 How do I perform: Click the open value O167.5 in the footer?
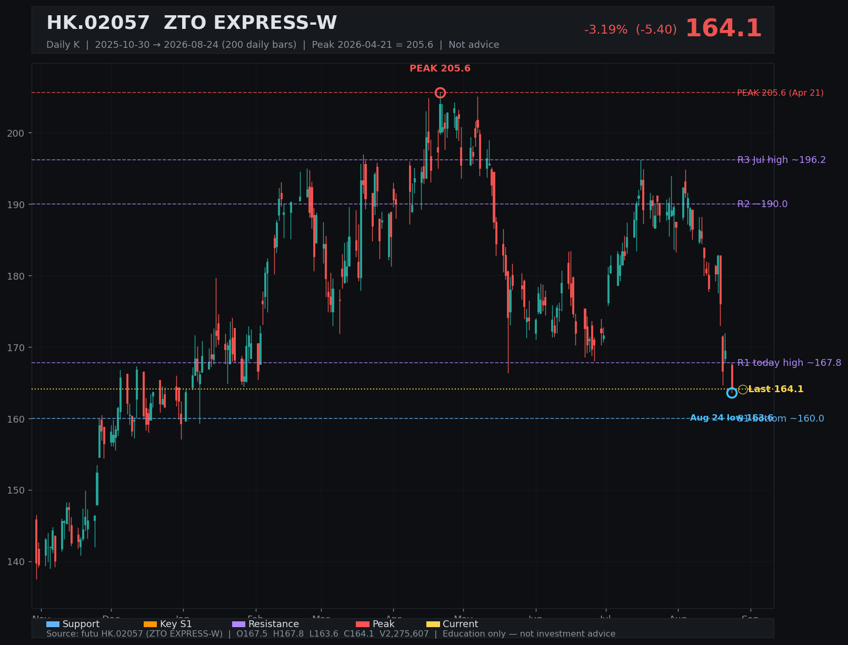pos(252,634)
